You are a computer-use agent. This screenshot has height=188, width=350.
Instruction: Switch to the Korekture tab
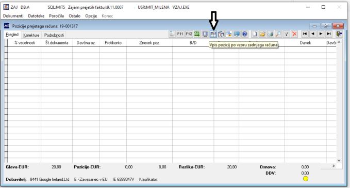coord(31,35)
